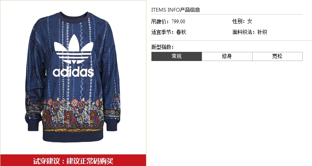Click the ITEMS INFO产品信息 heading

point(176,10)
